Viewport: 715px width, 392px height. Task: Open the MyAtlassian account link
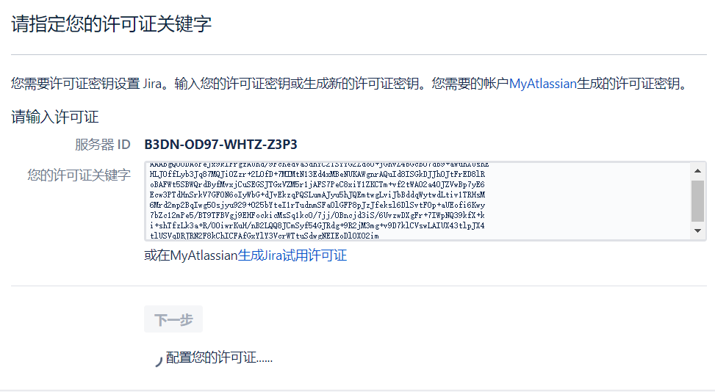click(x=542, y=84)
